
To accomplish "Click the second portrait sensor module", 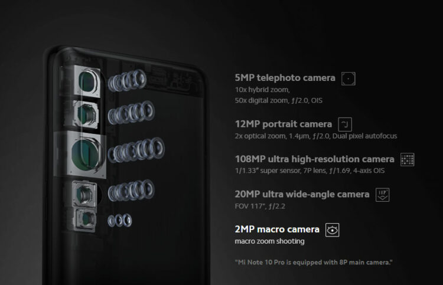I will [x=86, y=114].
